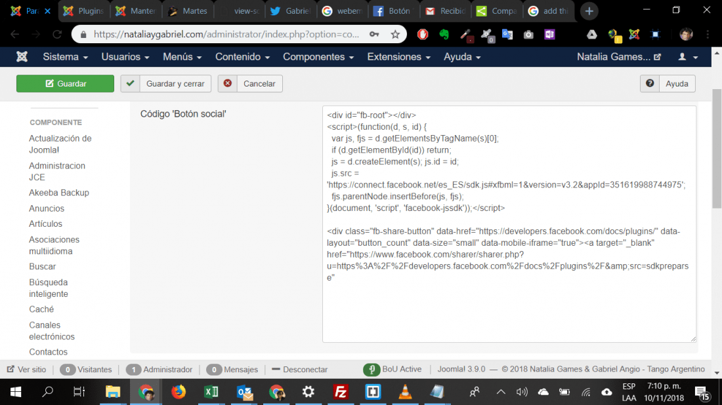Click Guardar y cerrar button
Screen dimensions: 722x405
[x=166, y=84]
